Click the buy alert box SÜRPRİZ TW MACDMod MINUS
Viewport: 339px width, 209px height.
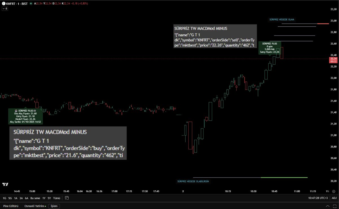point(68,143)
